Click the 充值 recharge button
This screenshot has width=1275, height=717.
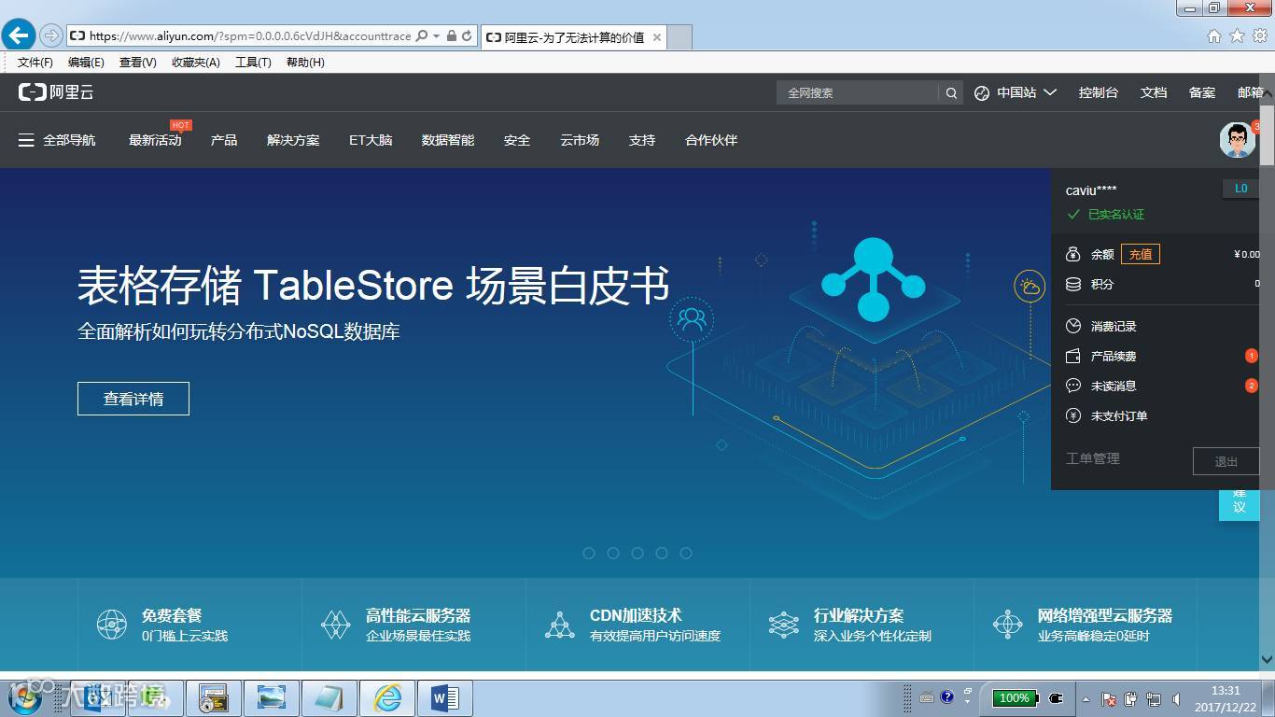(x=1141, y=254)
